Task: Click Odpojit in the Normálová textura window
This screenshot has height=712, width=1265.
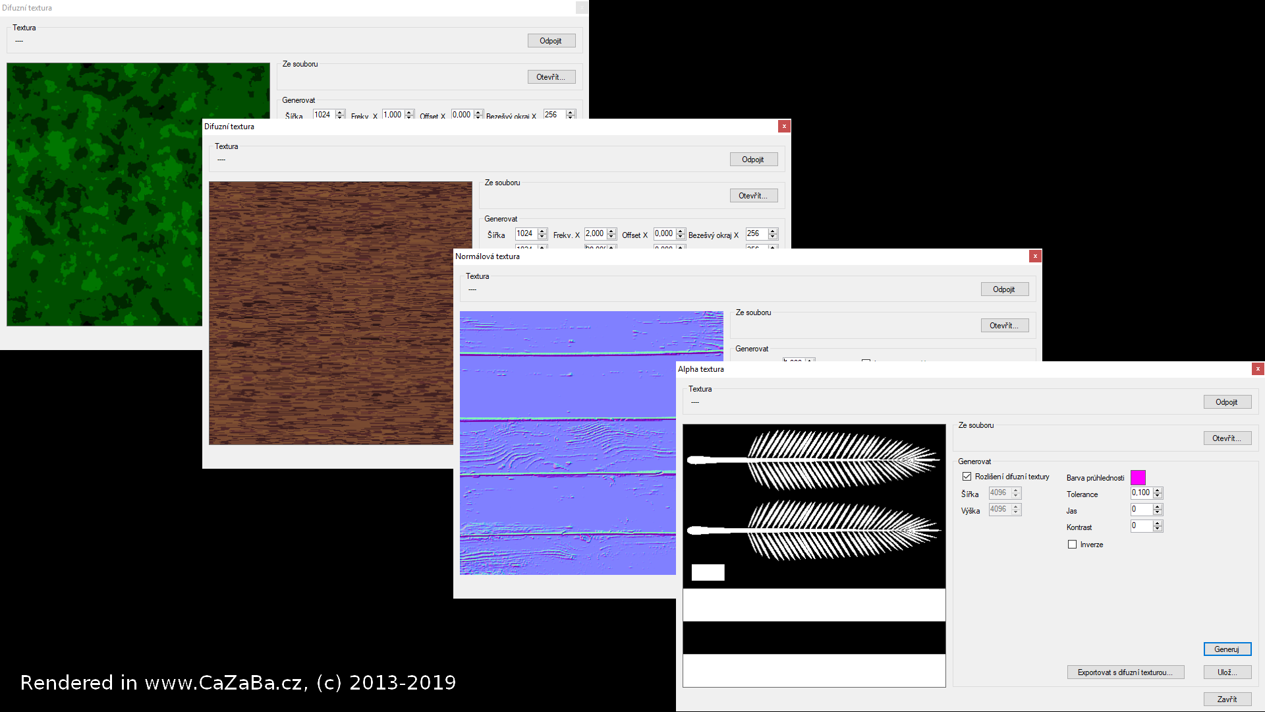Action: click(x=1004, y=289)
